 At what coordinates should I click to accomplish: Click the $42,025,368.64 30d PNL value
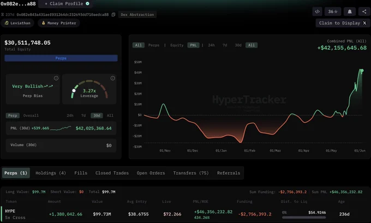(93, 129)
